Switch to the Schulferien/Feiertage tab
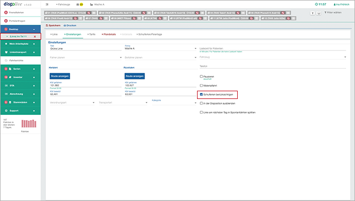Screen dimensions: 355x201 click(149, 34)
